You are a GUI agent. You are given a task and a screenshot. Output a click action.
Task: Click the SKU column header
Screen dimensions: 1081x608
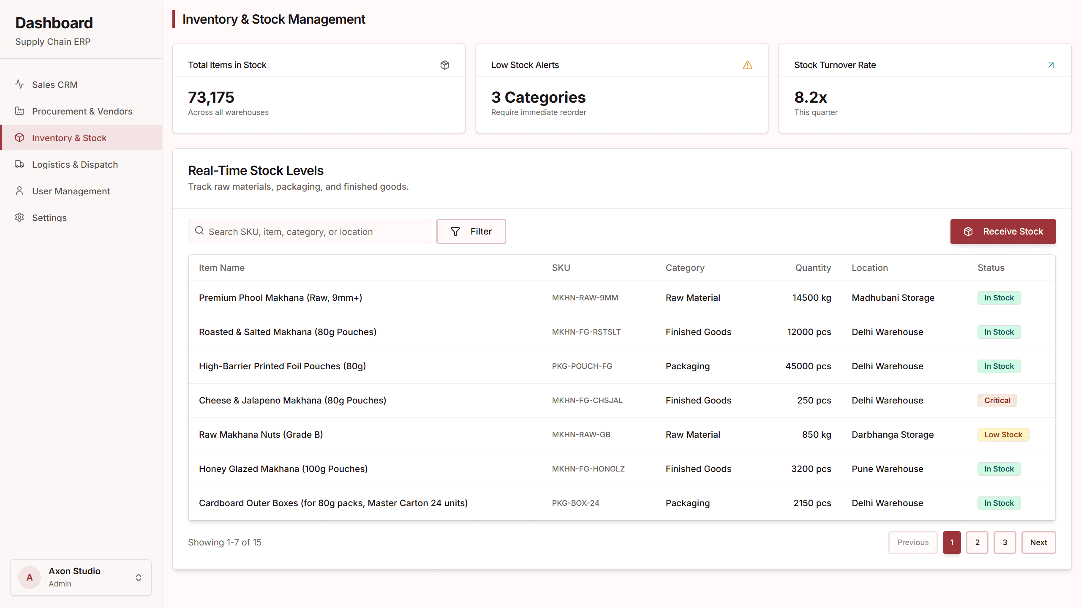coord(561,268)
